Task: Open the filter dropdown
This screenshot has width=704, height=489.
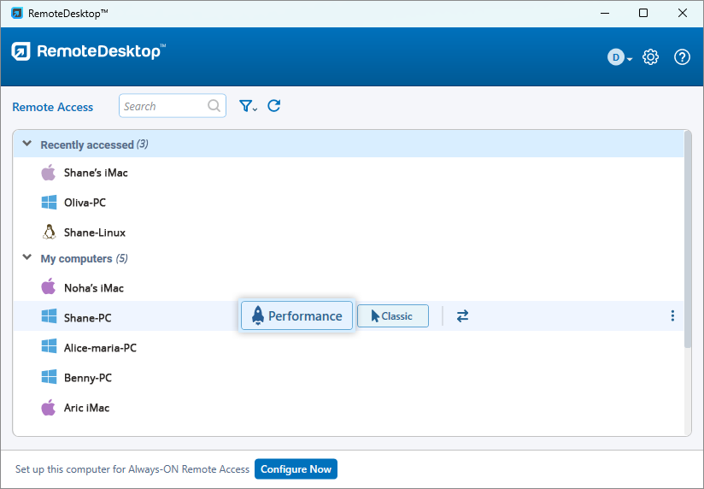Action: pos(248,106)
